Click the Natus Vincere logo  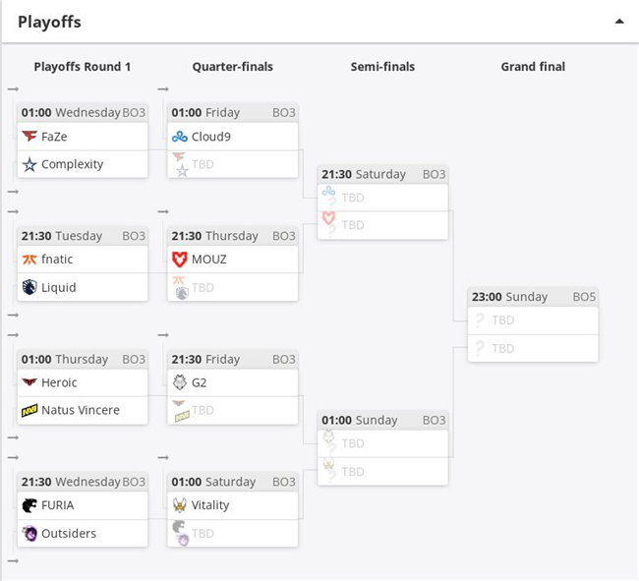(29, 410)
